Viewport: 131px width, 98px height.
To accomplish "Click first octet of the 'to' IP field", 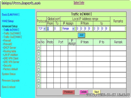I will click(95, 28).
